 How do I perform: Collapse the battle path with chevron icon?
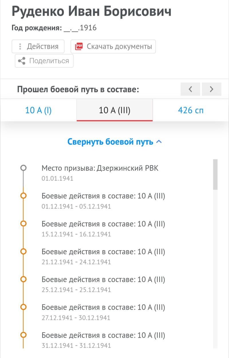click(159, 142)
